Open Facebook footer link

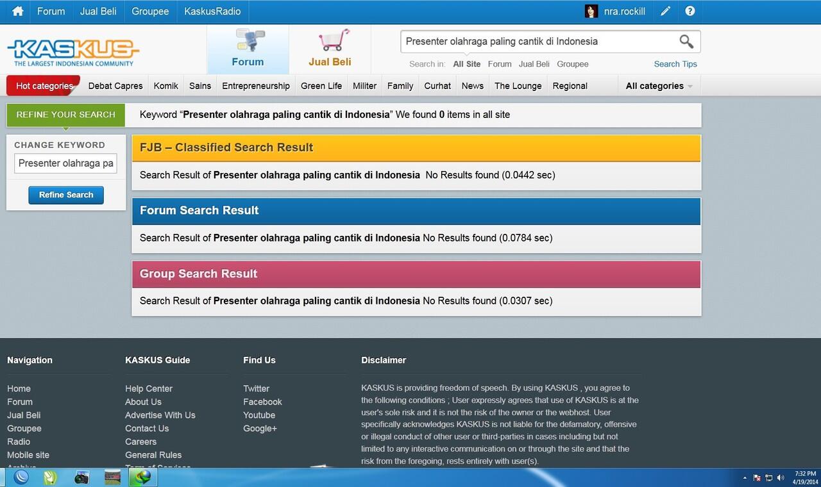(x=262, y=402)
